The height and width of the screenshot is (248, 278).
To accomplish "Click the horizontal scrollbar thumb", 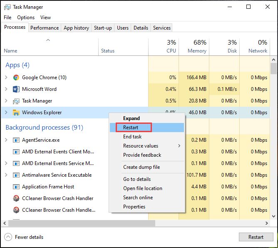I will point(82,223).
